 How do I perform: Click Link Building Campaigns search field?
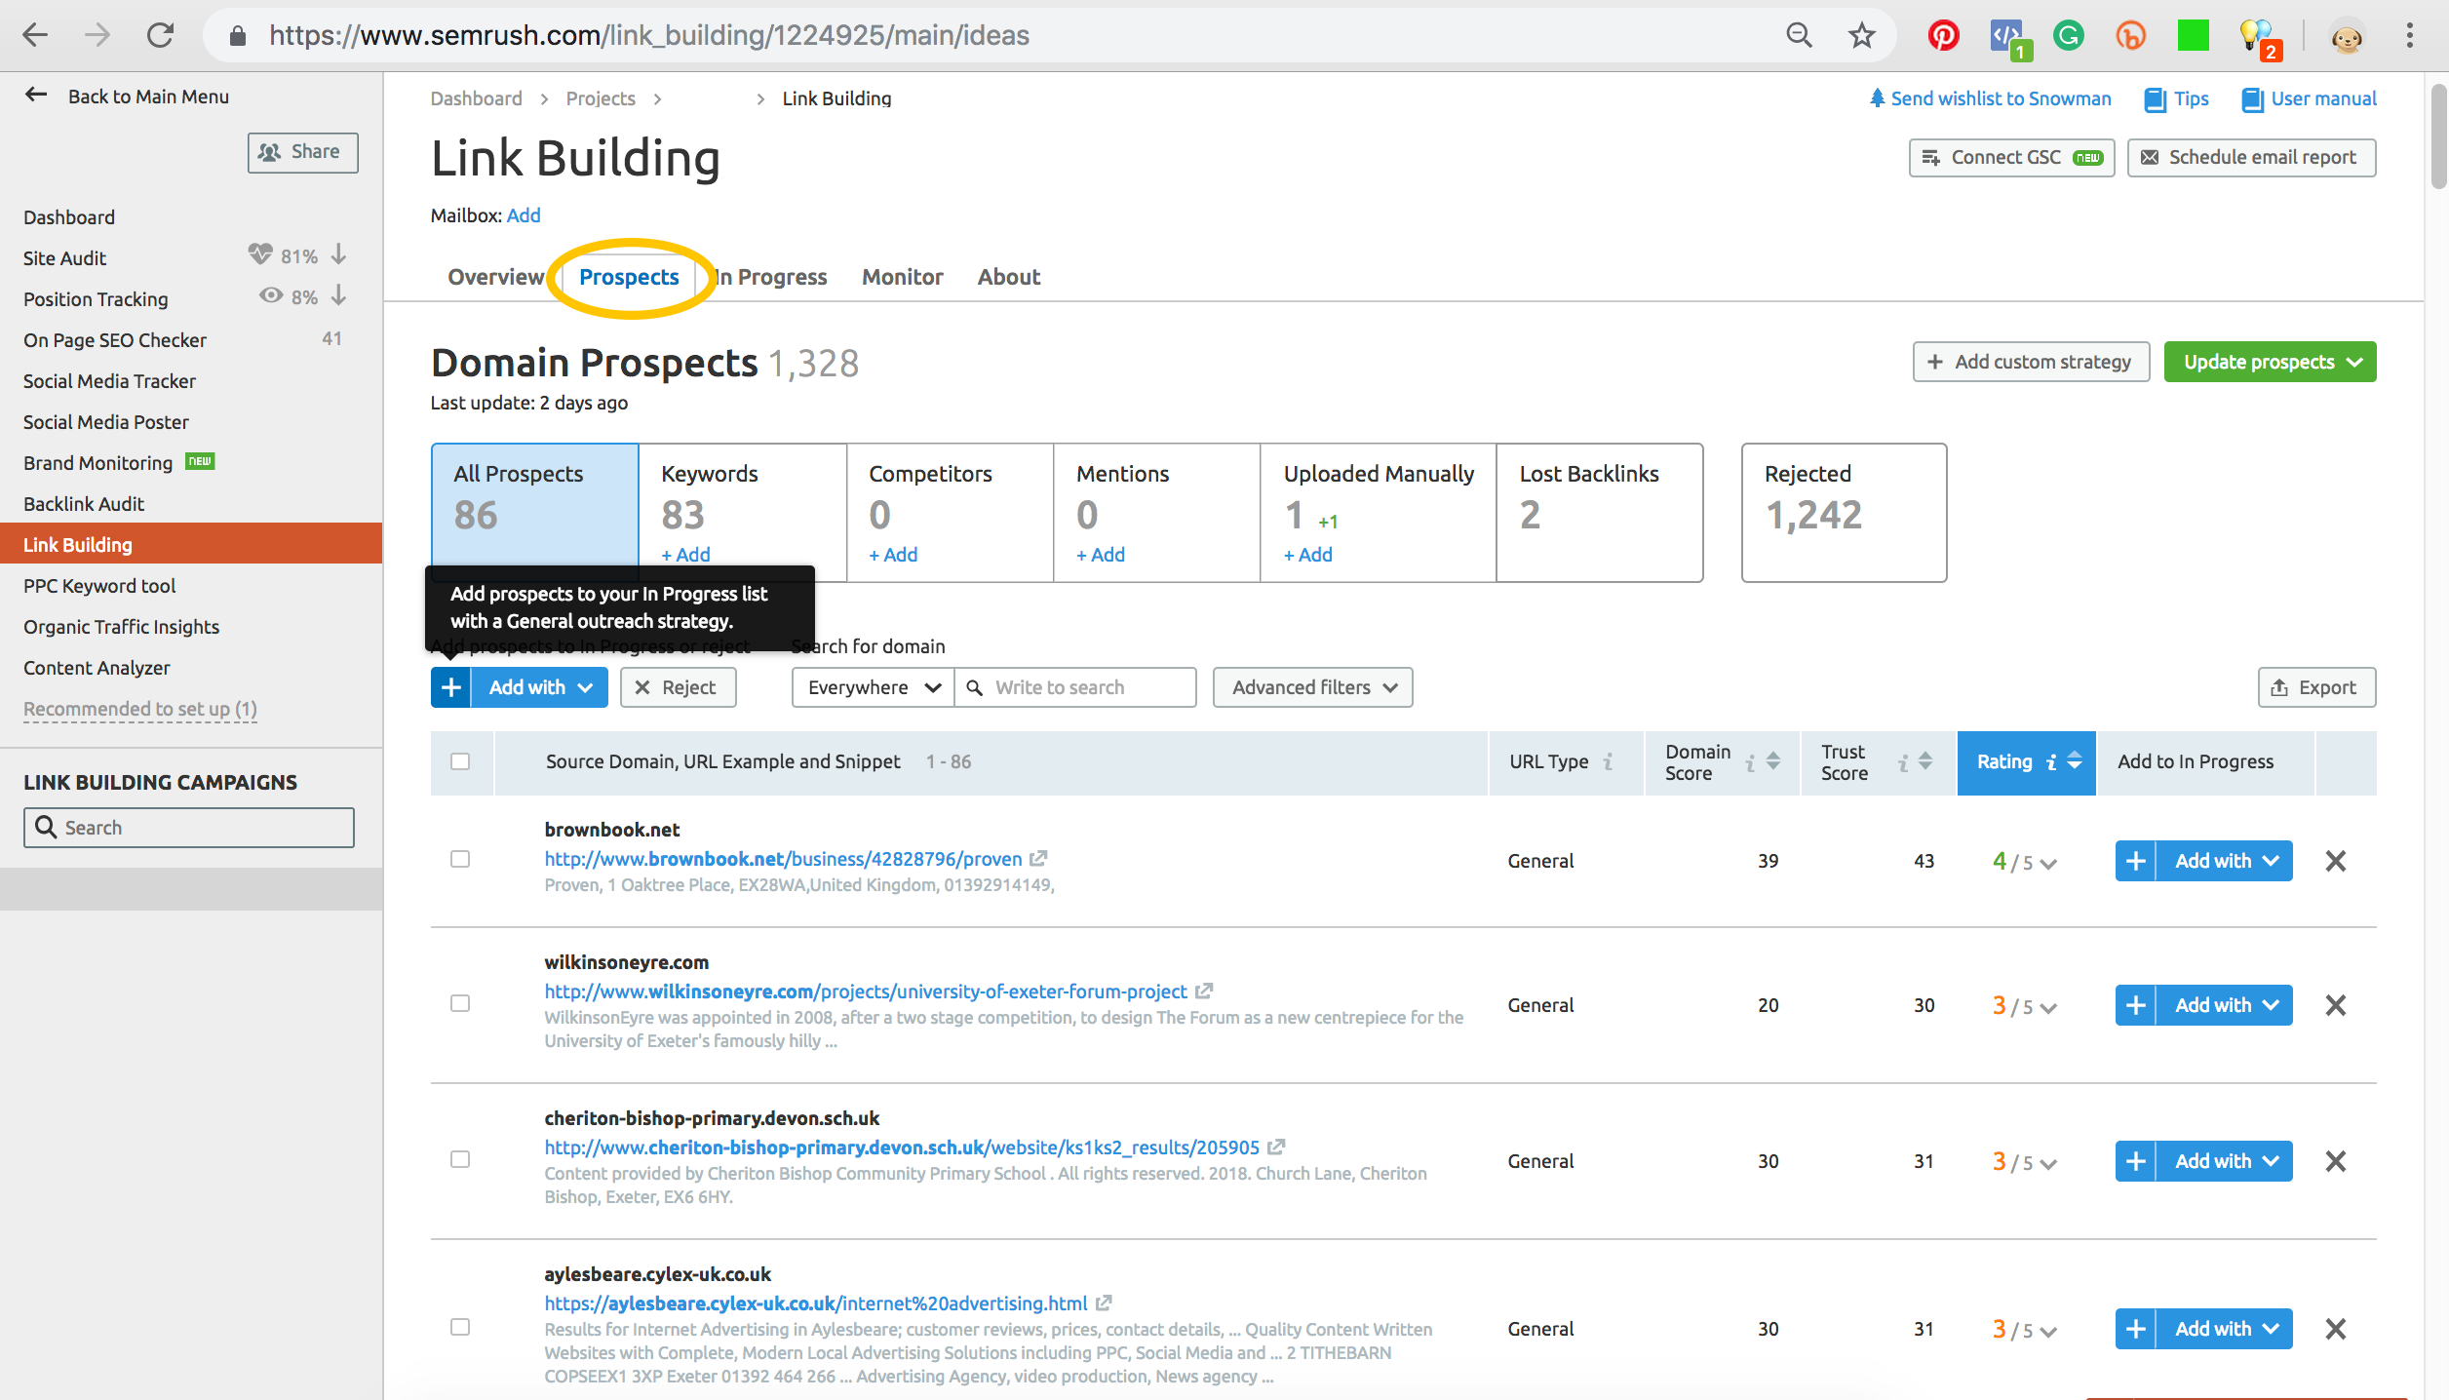[189, 828]
